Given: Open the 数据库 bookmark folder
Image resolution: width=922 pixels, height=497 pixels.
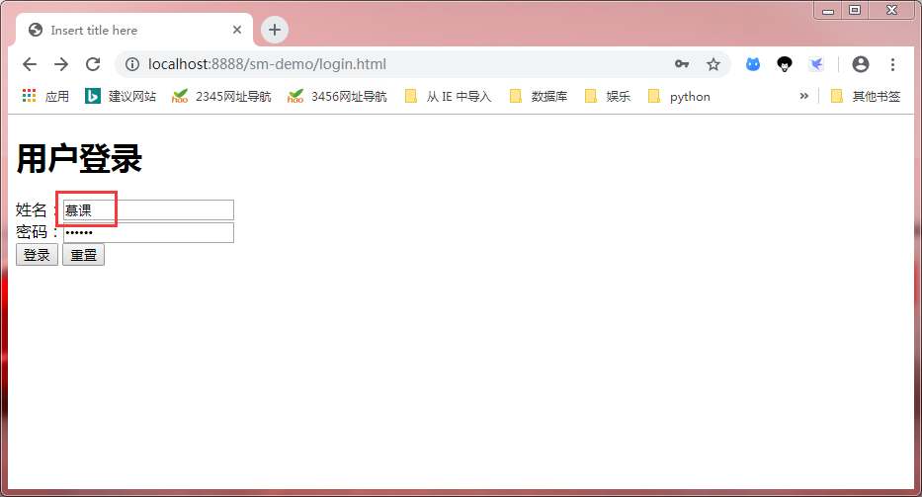Looking at the screenshot, I should pyautogui.click(x=539, y=96).
